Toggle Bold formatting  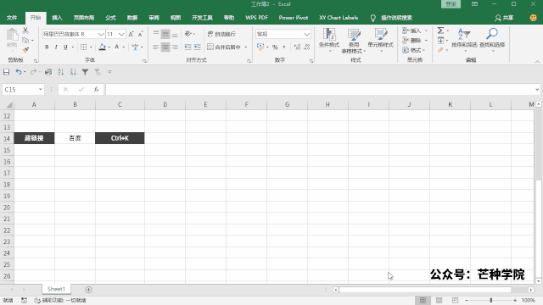point(47,47)
